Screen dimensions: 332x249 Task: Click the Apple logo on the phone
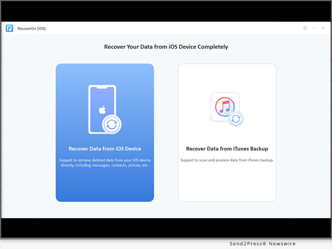pos(102,110)
